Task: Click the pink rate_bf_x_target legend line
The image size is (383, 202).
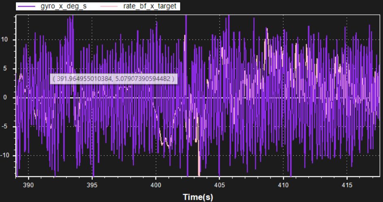Action: pos(109,7)
